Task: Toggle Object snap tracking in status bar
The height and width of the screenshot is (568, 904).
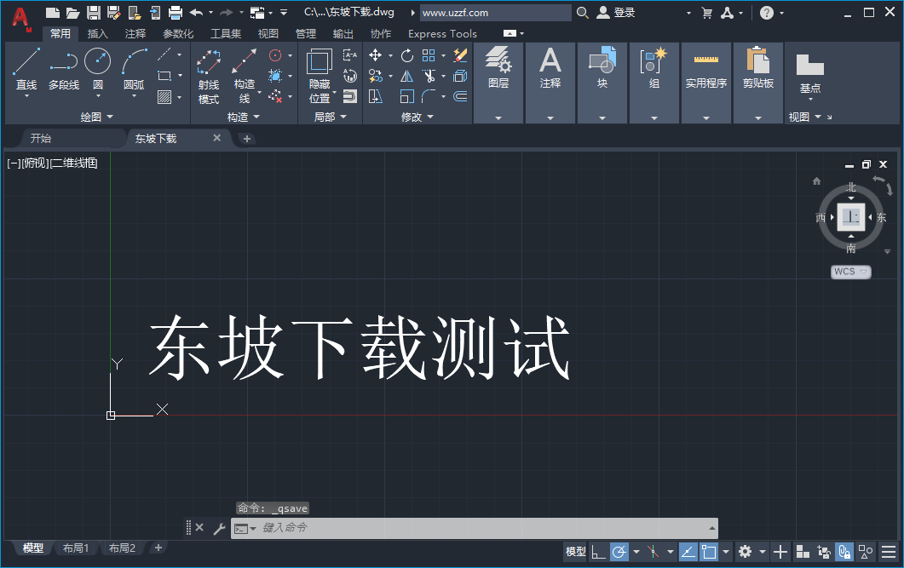Action: point(688,552)
